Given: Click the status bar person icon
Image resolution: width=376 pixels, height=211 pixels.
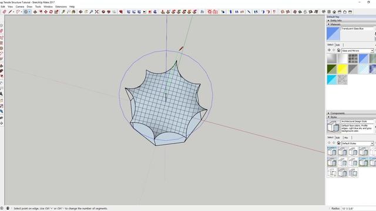Looking at the screenshot, I should tap(8, 209).
